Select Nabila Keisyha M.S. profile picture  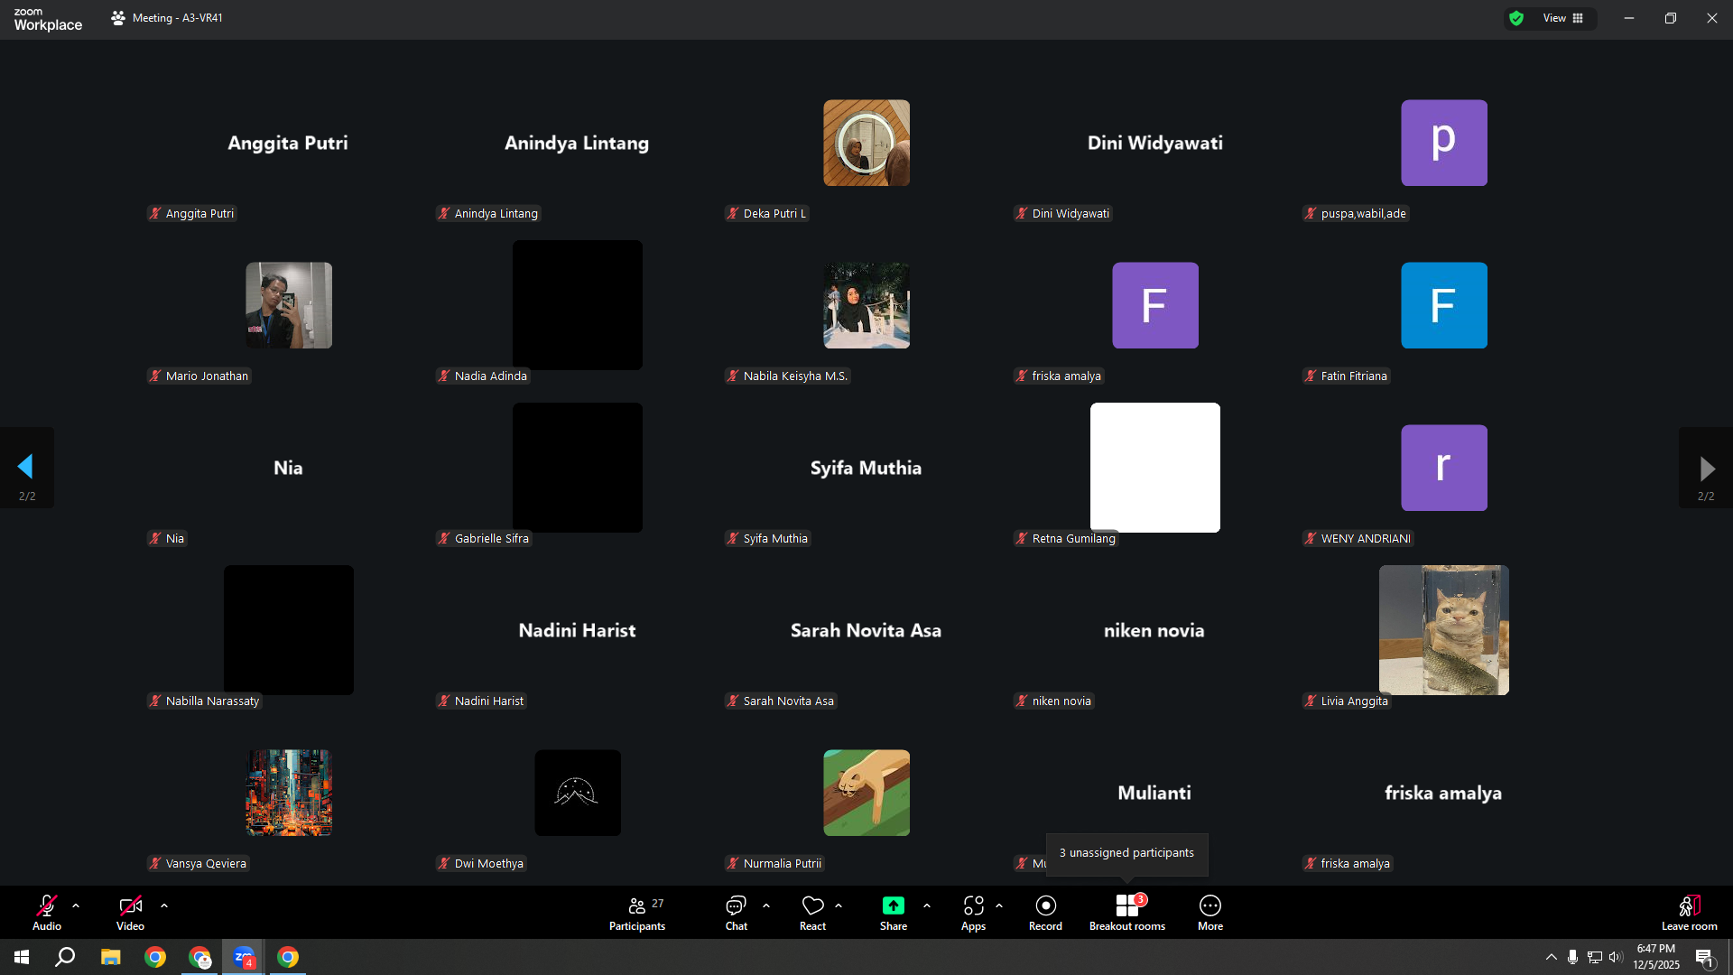pos(866,305)
